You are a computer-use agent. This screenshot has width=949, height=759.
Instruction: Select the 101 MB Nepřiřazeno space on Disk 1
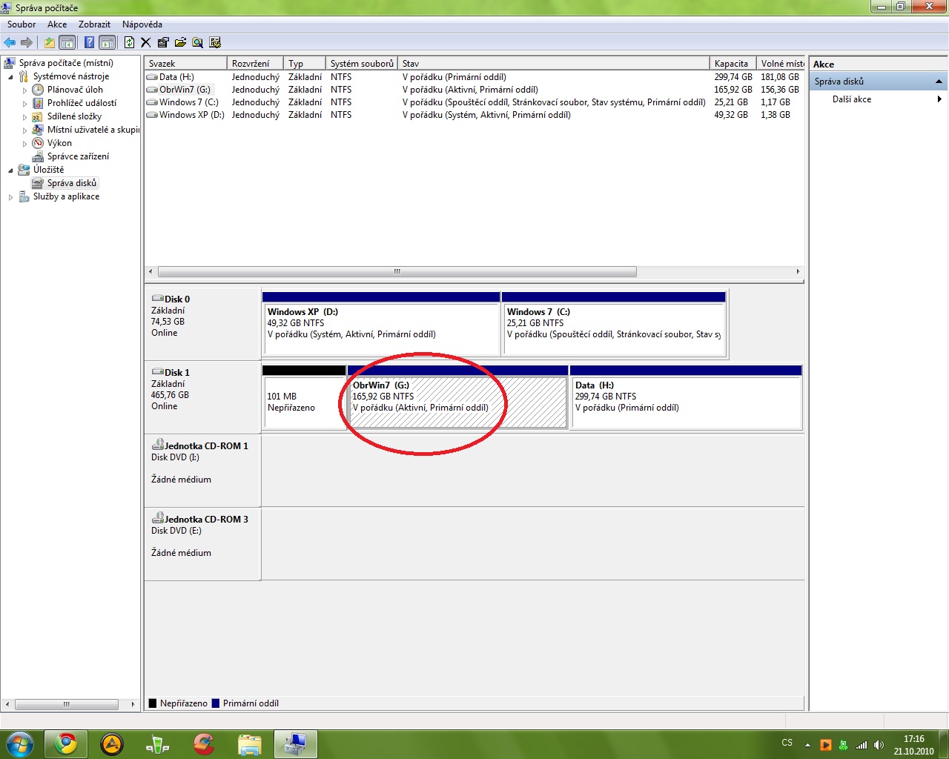point(304,397)
